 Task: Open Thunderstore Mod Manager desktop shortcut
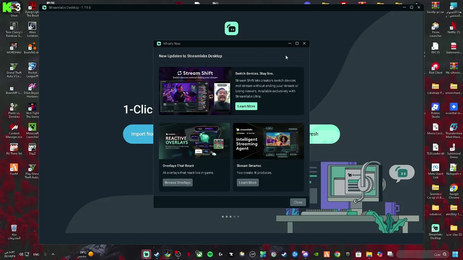[x=454, y=131]
